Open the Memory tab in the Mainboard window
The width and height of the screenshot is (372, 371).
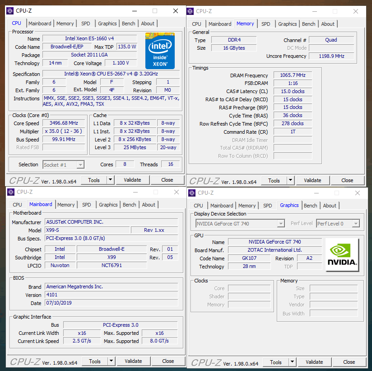[66, 205]
